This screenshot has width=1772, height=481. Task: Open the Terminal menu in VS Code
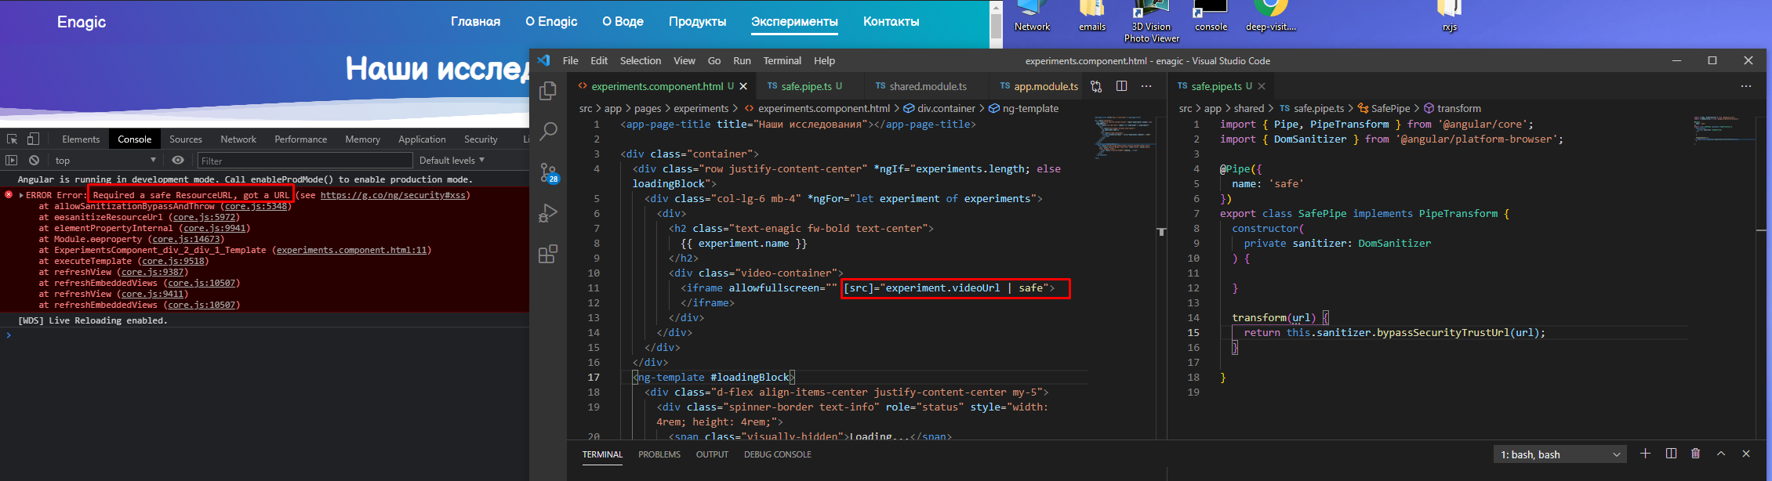click(783, 60)
